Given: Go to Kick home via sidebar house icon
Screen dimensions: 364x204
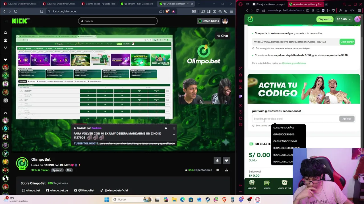Looking at the screenshot, I should (x=5, y=33).
